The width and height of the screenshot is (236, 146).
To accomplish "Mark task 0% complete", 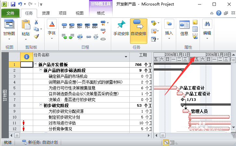I will click(x=64, y=26).
